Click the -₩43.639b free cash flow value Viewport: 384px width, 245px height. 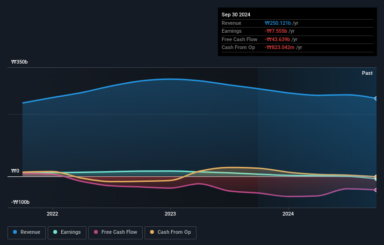277,39
